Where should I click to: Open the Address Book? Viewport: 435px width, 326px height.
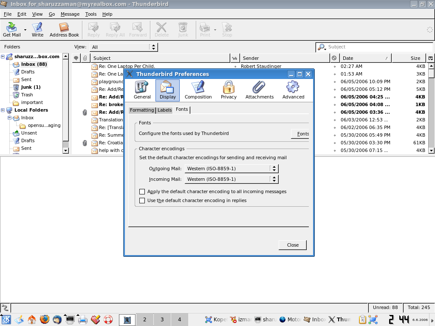point(64,29)
